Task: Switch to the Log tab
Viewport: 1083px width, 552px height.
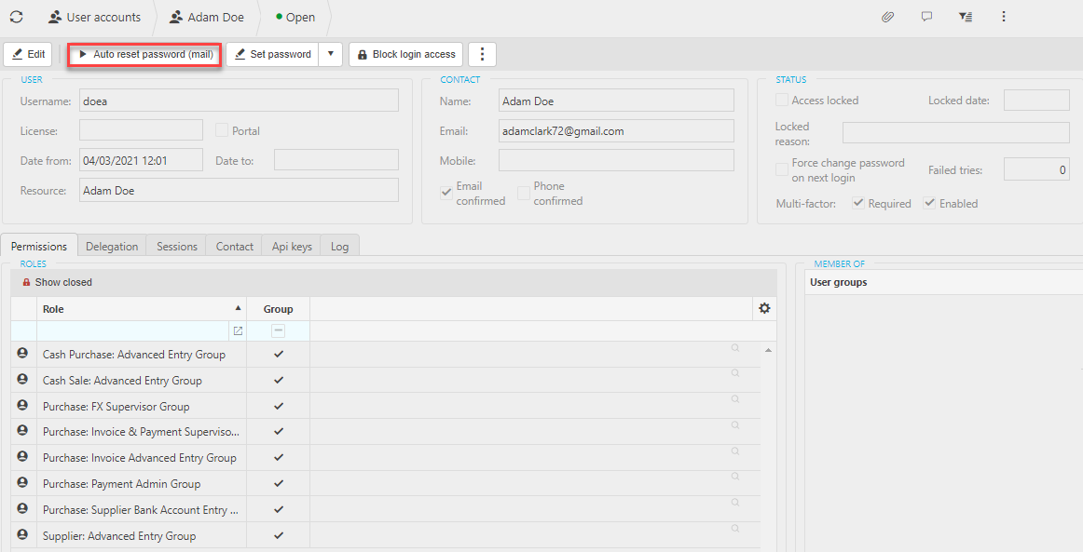Action: coord(340,246)
